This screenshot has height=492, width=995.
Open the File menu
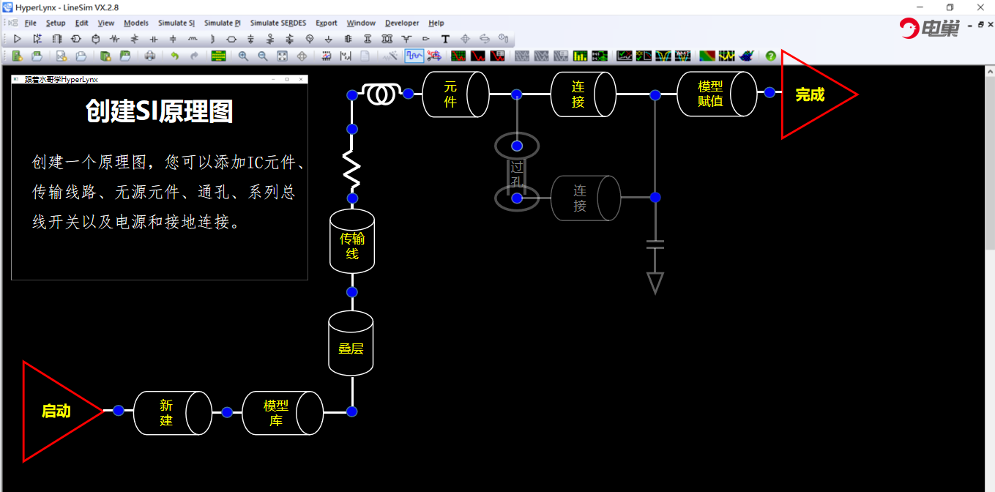[30, 23]
